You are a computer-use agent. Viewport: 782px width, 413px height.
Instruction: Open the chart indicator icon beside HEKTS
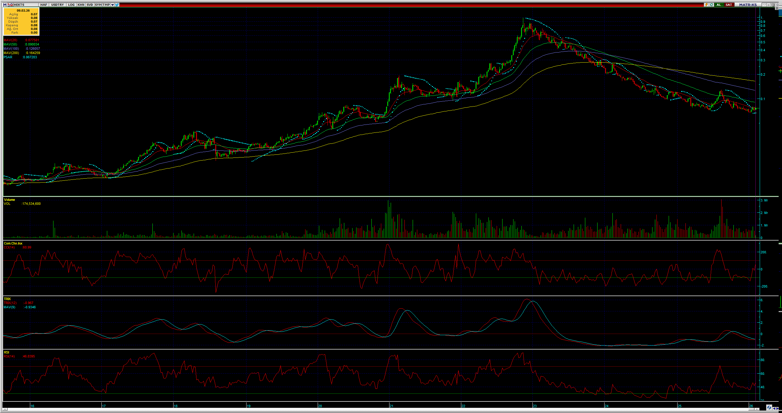[10, 5]
